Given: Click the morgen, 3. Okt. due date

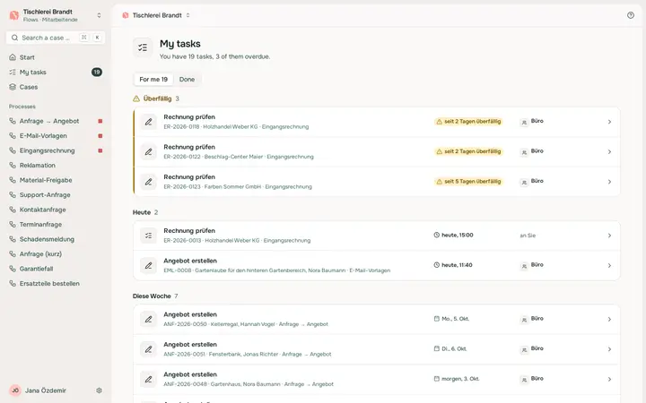Looking at the screenshot, I should (x=457, y=379).
